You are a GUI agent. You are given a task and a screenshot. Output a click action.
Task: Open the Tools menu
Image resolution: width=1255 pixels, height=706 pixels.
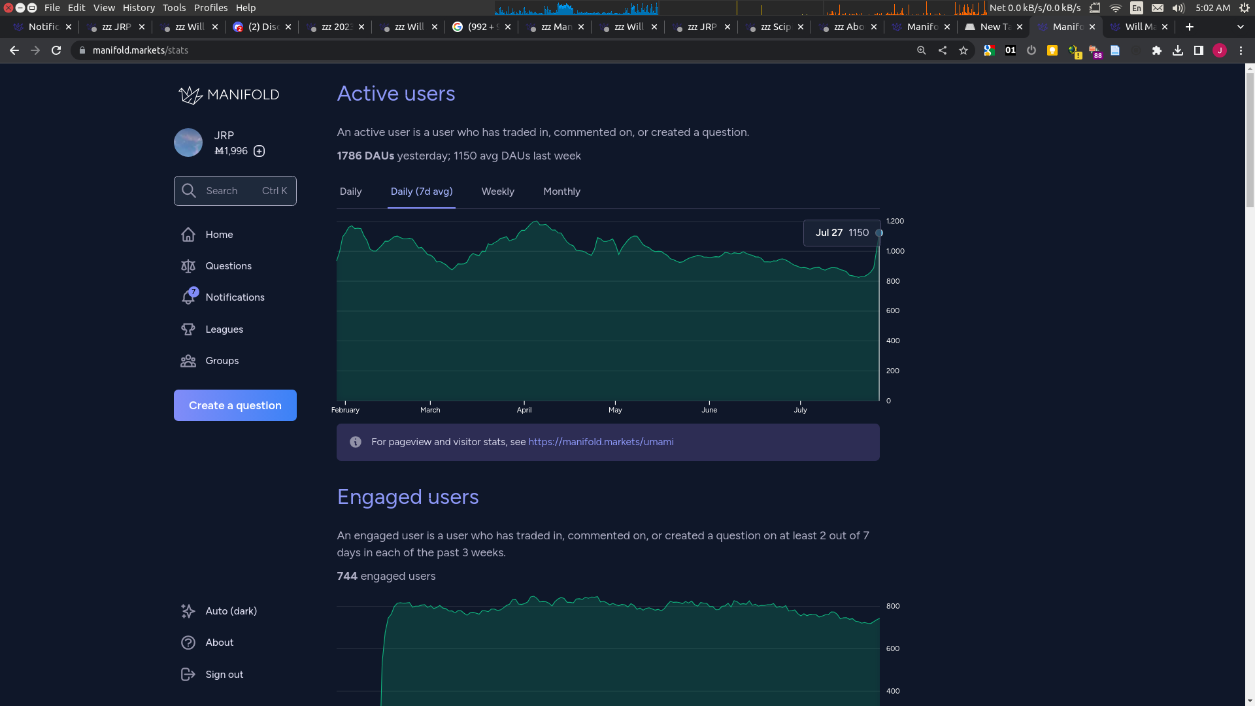[x=174, y=8]
